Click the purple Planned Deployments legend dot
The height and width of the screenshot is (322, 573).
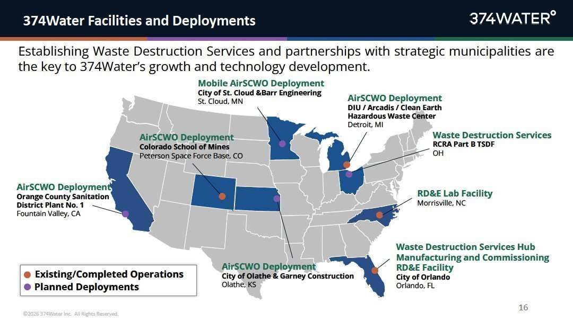pos(27,287)
